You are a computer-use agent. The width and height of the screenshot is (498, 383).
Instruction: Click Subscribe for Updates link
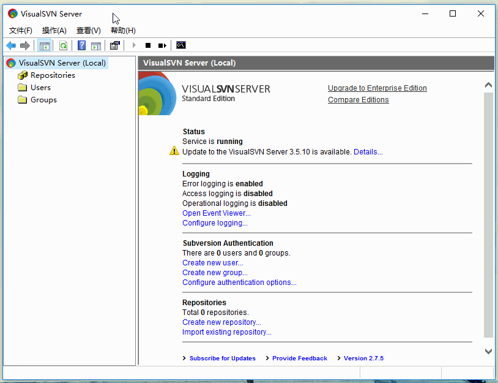[223, 358]
